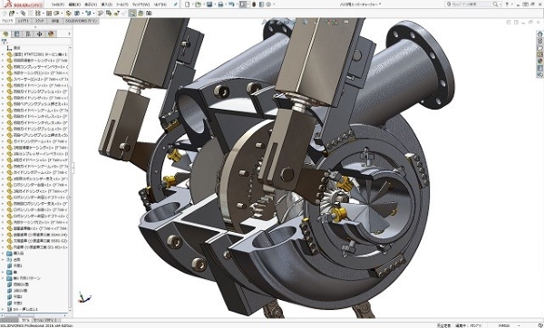Click the feature tree filter funnel icon
The image size is (544, 328).
[5, 42]
